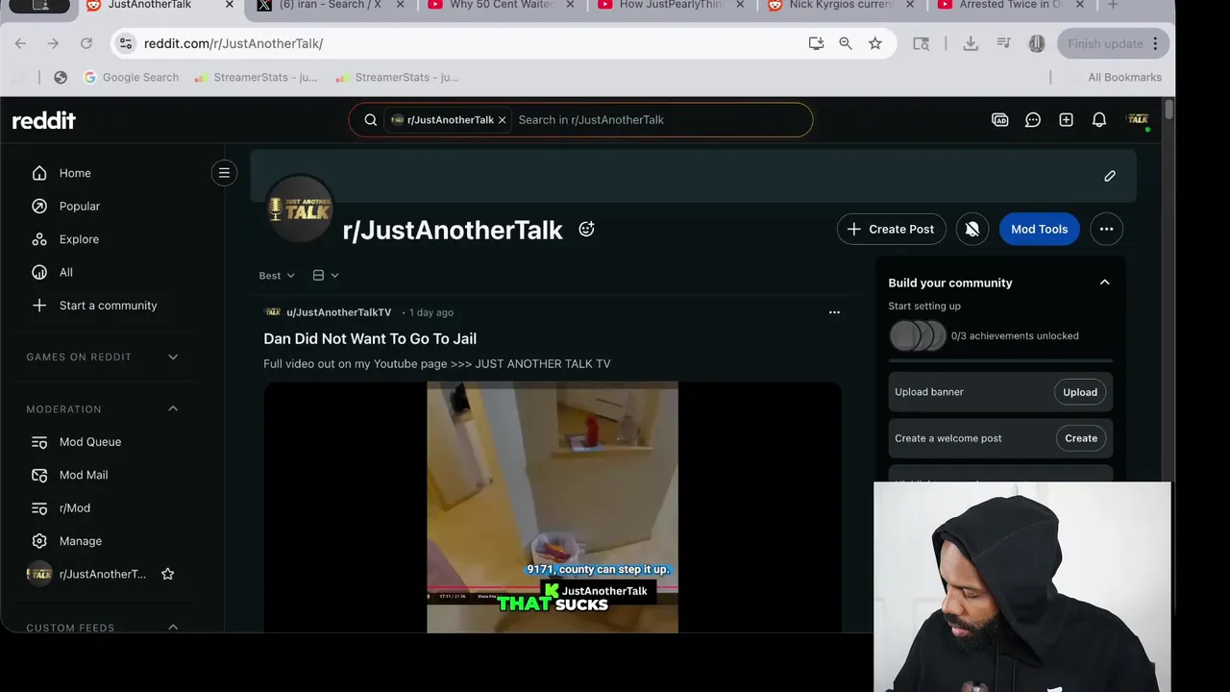This screenshot has width=1230, height=692.
Task: Open the downloads icon in toolbar
Action: pos(971,43)
